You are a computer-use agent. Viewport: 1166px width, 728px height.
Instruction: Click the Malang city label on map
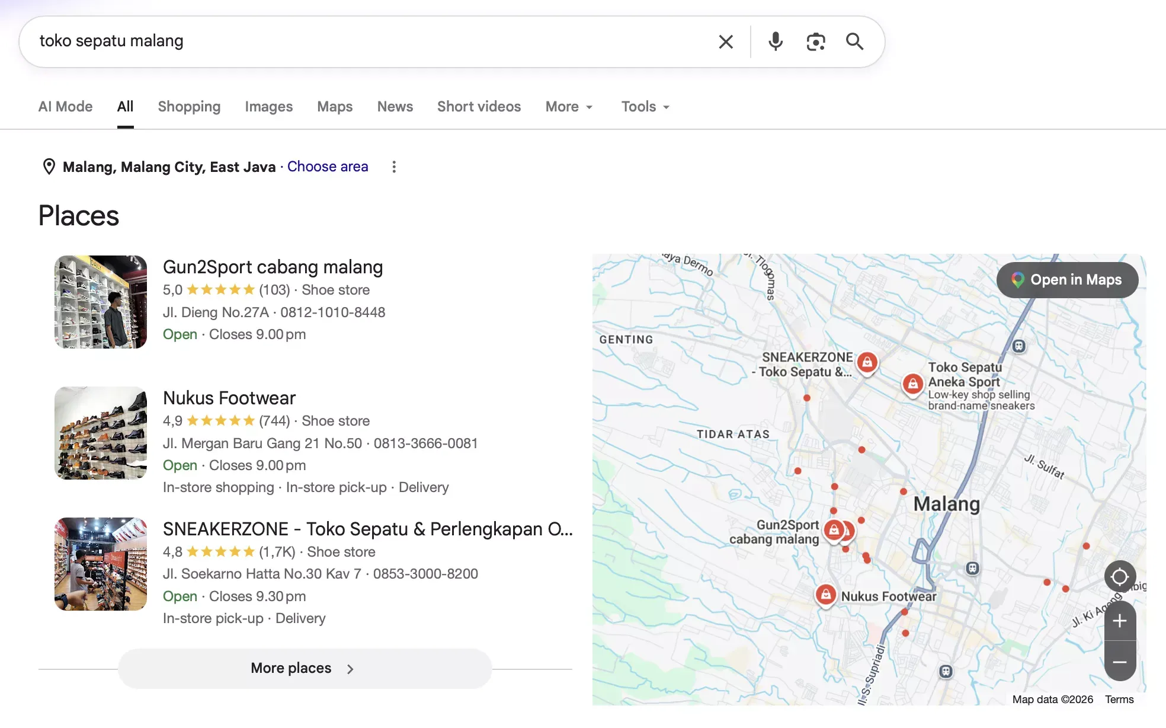(x=946, y=504)
